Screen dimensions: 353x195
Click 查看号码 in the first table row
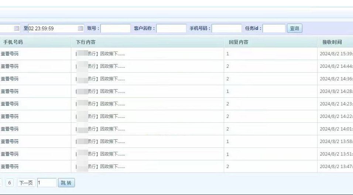(10, 54)
